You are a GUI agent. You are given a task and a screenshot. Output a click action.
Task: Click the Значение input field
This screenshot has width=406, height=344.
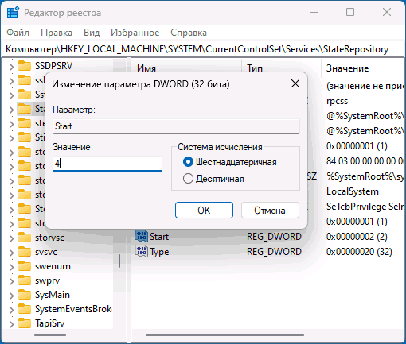click(107, 164)
